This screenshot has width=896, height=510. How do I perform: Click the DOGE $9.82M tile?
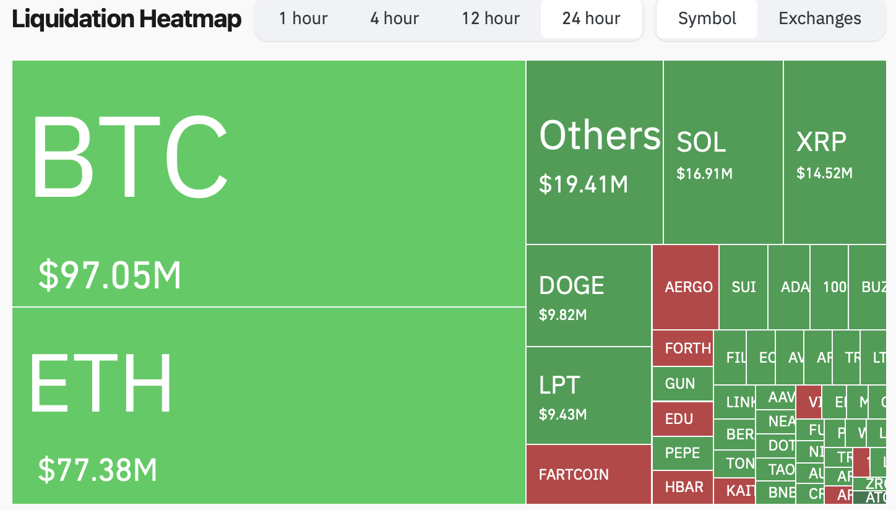pyautogui.click(x=588, y=296)
